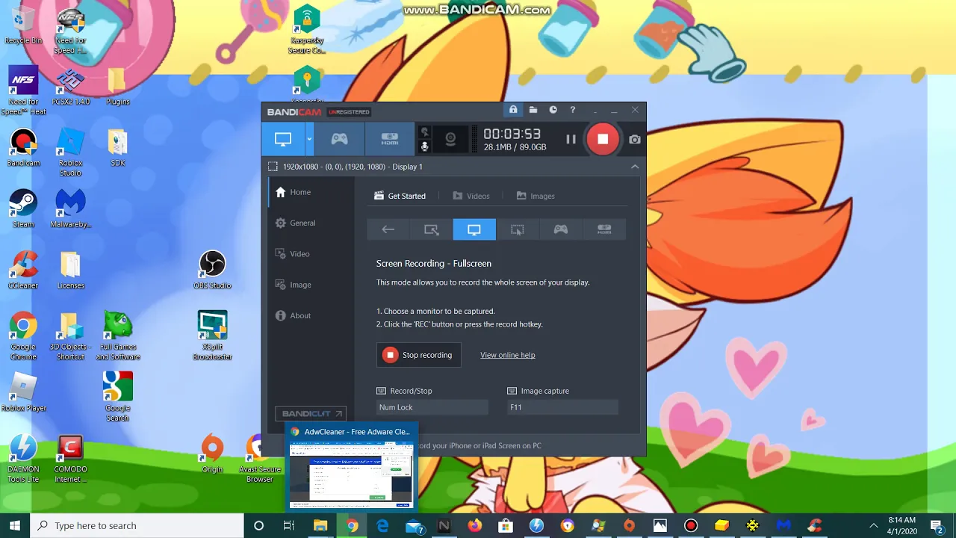Pause the current recording
The image size is (956, 538).
[571, 139]
